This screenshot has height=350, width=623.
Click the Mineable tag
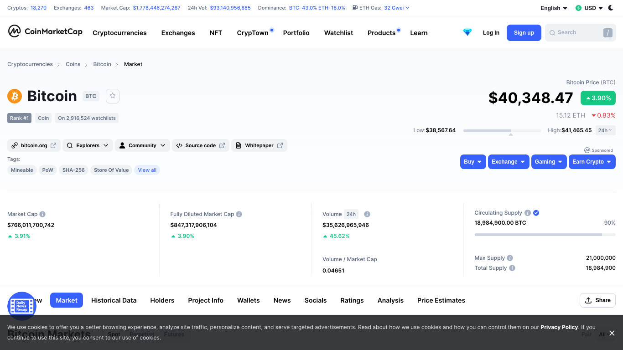(x=22, y=170)
